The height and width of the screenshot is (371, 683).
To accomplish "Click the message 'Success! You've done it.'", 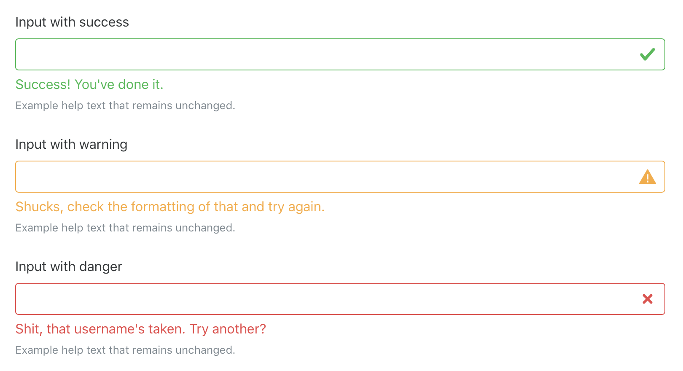I will [x=89, y=84].
